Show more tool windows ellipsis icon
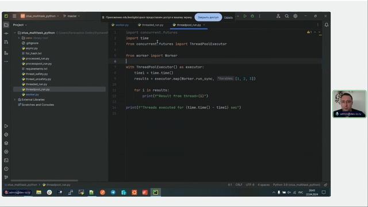The width and height of the screenshot is (368, 207). click(x=6, y=62)
